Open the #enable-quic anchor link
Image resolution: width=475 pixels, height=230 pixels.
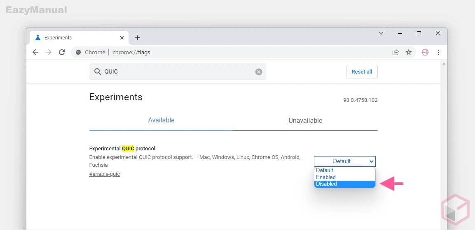[105, 174]
